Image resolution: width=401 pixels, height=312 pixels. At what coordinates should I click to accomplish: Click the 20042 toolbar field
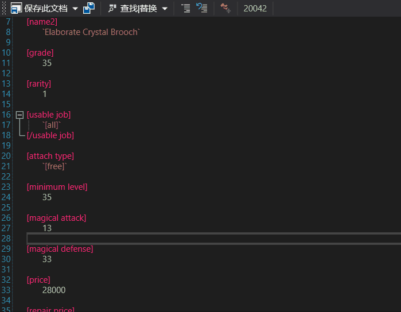tap(255, 9)
